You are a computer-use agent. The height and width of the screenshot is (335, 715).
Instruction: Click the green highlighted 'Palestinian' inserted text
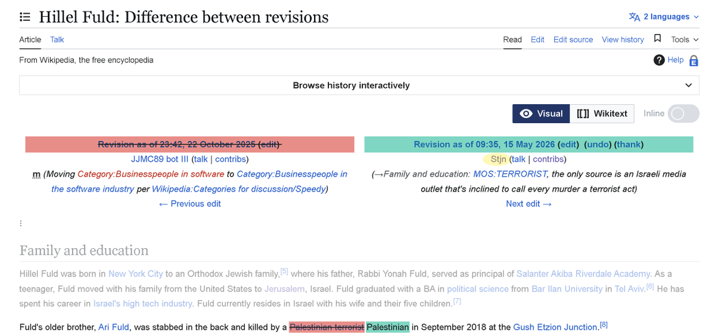click(388, 327)
